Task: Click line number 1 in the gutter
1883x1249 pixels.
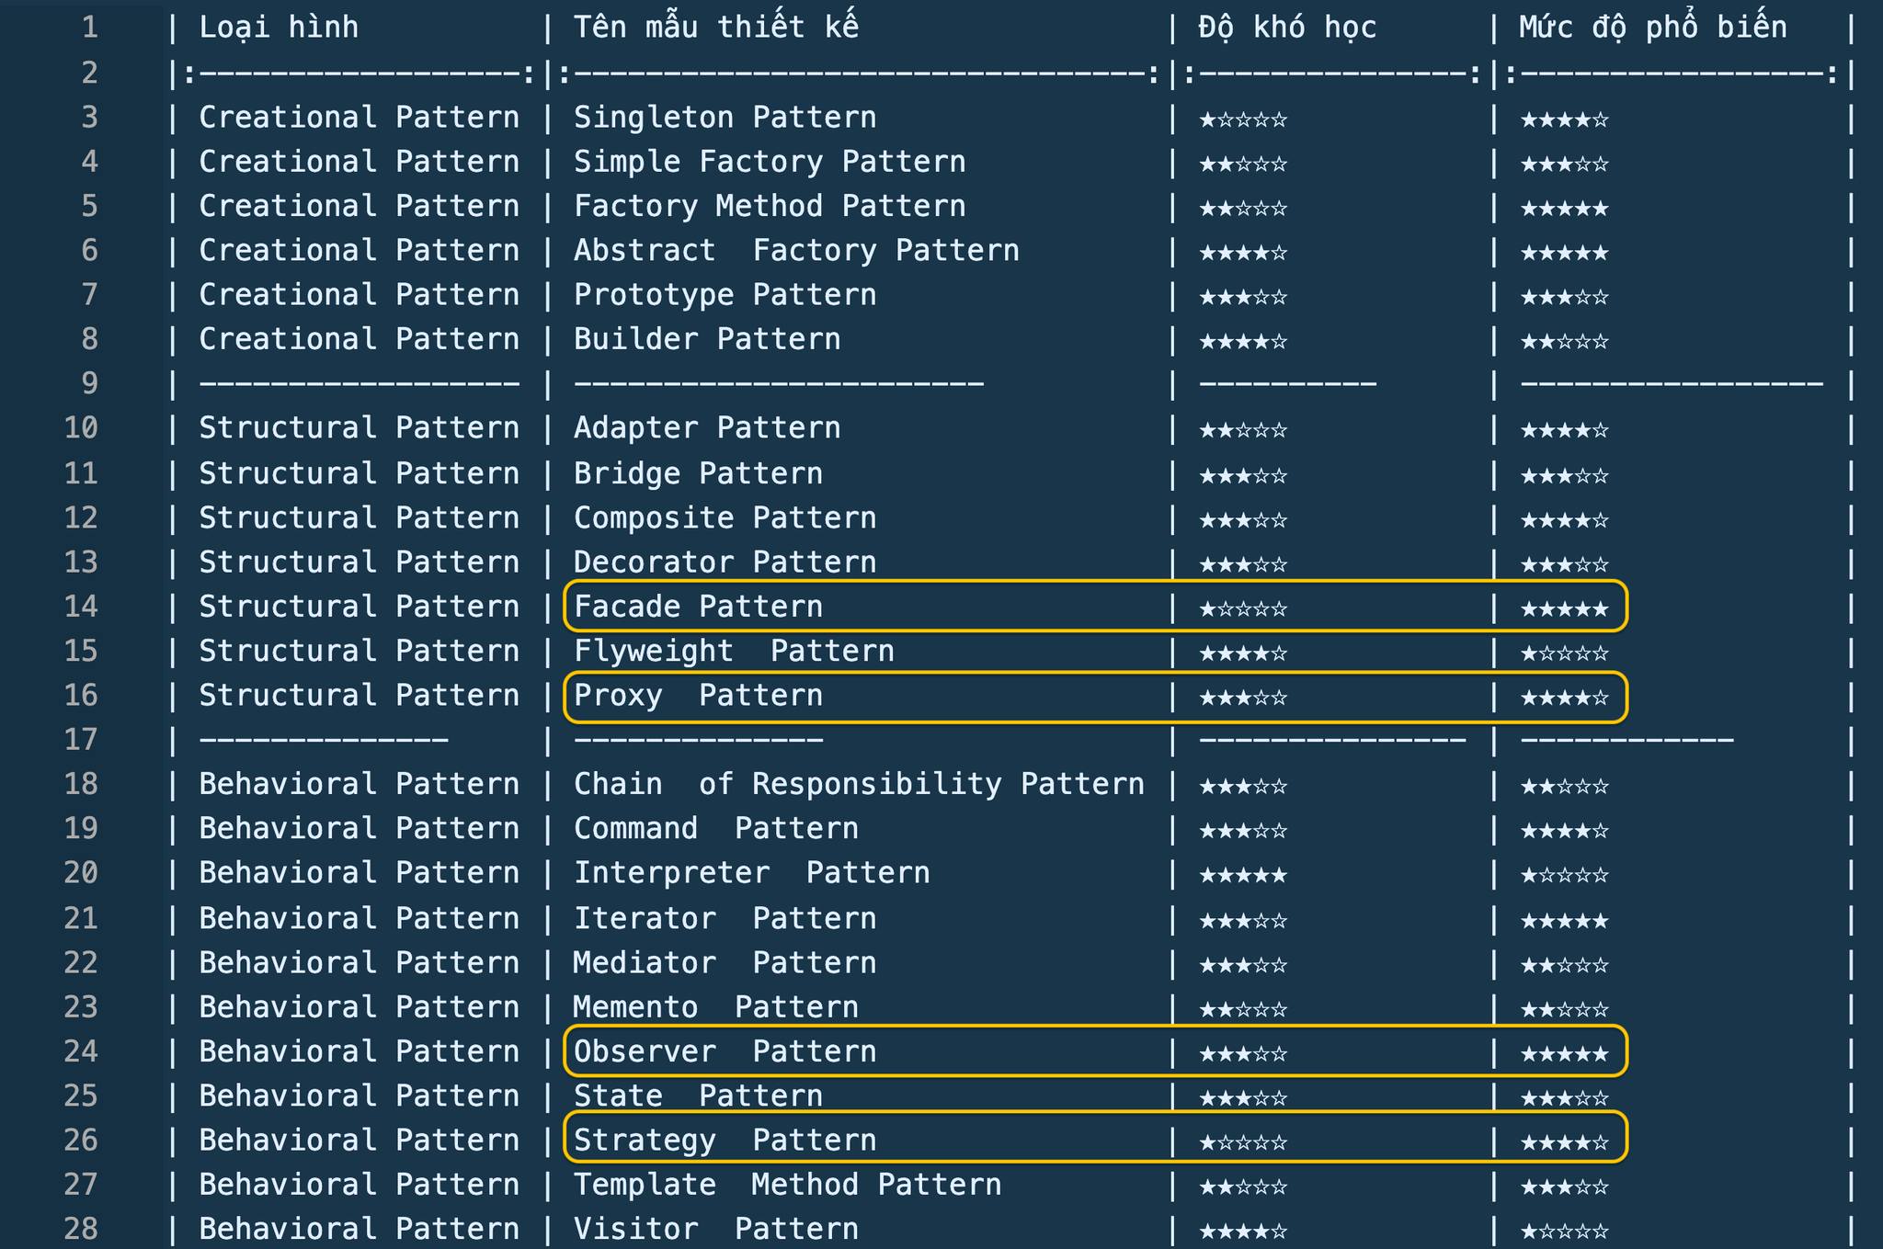Action: coord(89,28)
